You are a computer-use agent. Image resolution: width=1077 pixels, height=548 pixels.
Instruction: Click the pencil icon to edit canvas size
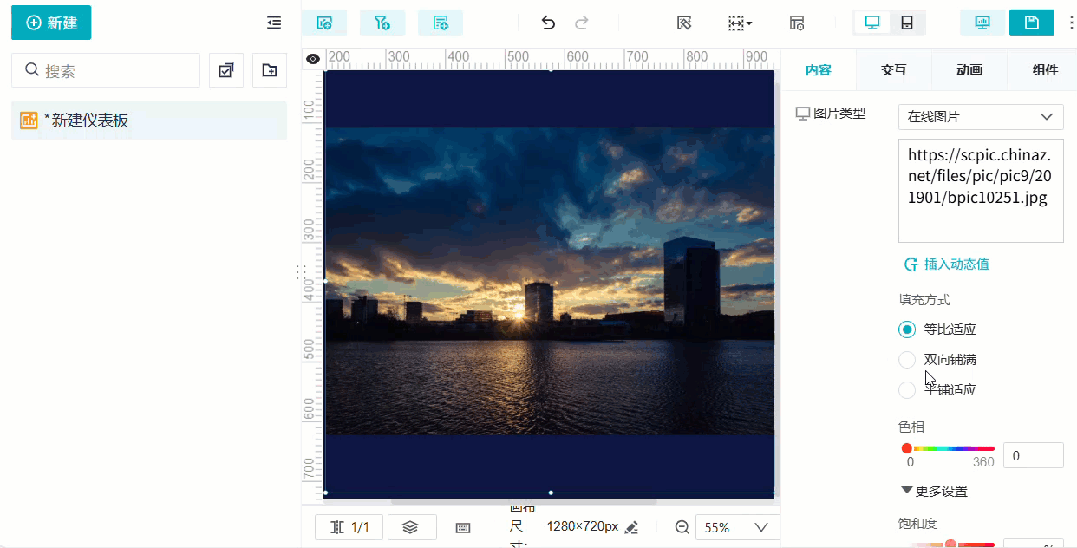(x=630, y=526)
